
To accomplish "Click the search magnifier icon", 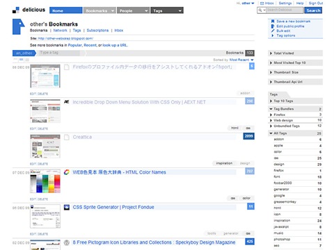I will [260, 10].
